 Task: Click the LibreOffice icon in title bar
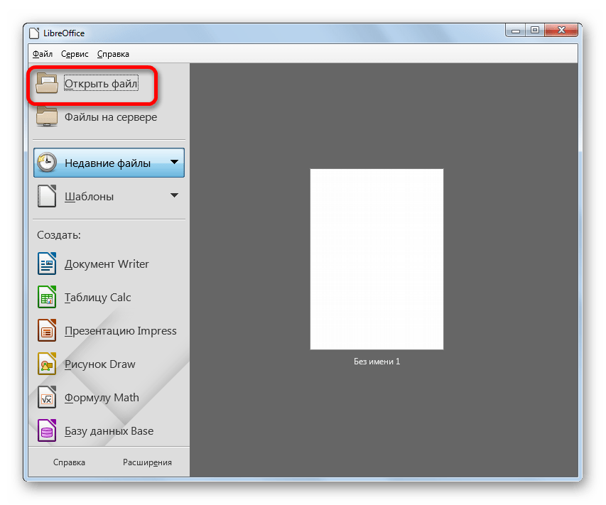point(33,33)
